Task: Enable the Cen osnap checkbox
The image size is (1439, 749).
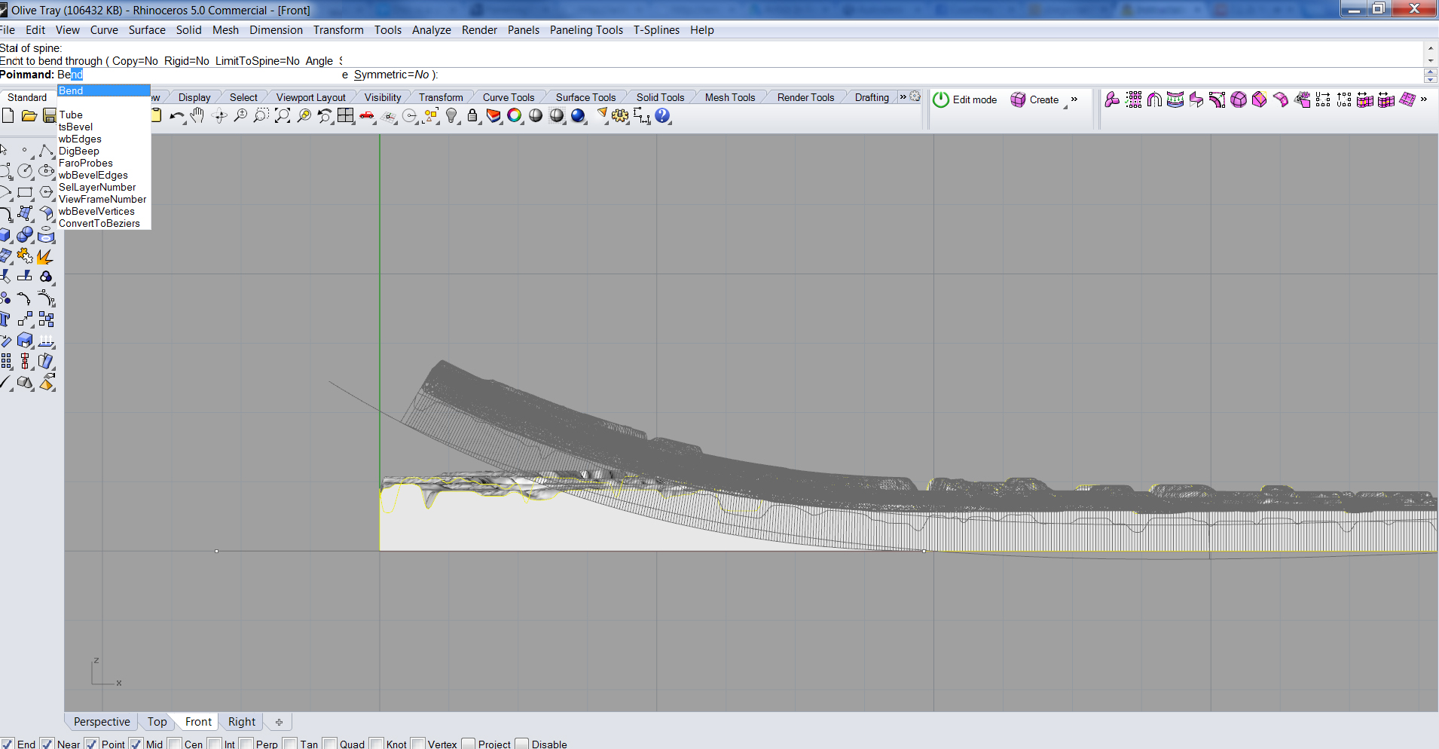Action: [x=174, y=744]
